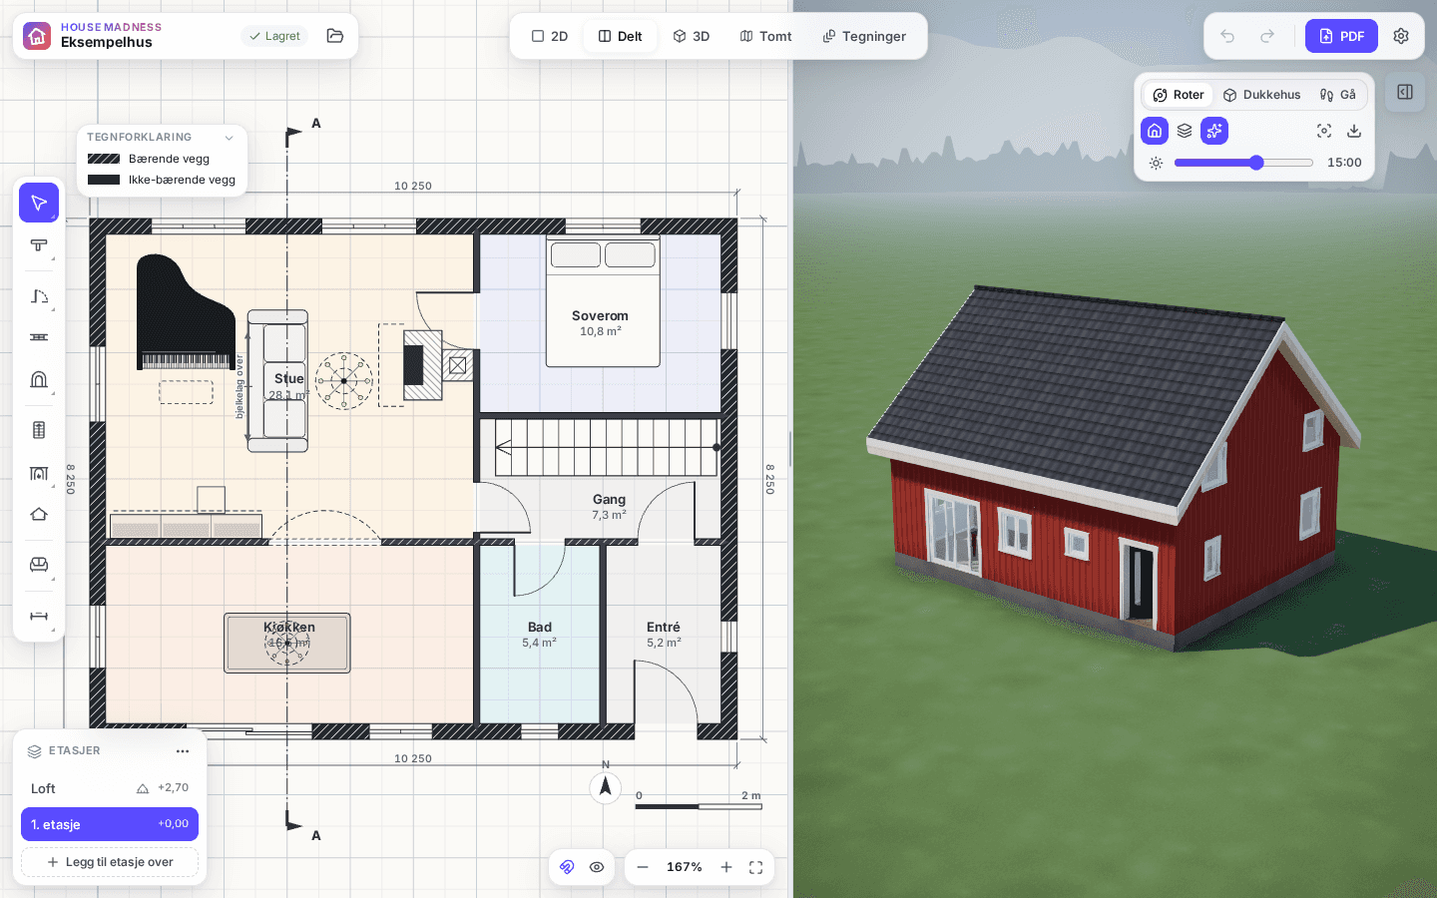This screenshot has width=1437, height=898.
Task: Select the Bad room label
Action: (x=540, y=628)
